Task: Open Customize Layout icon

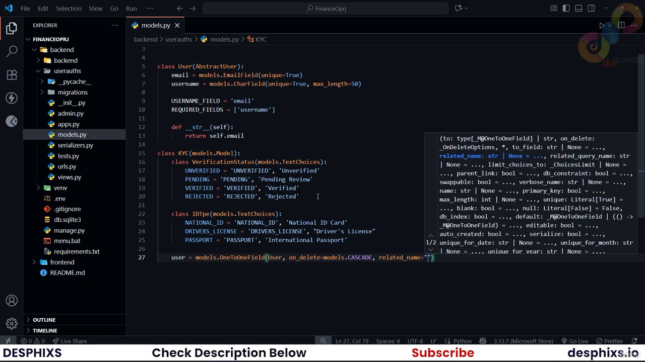Action: coord(554,8)
